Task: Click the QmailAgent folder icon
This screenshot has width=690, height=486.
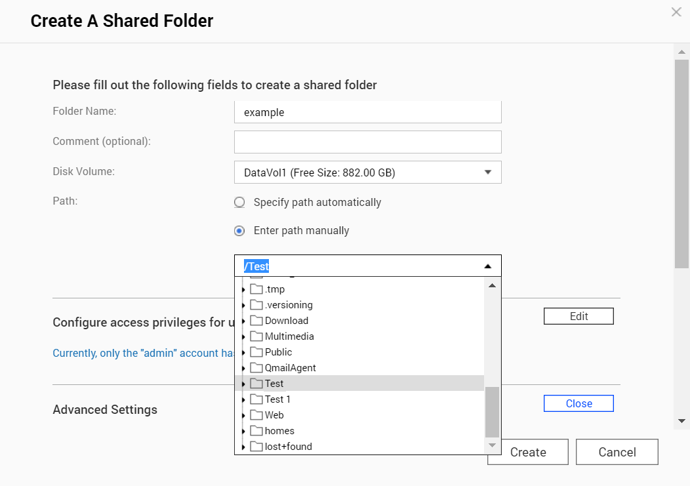Action: 256,368
